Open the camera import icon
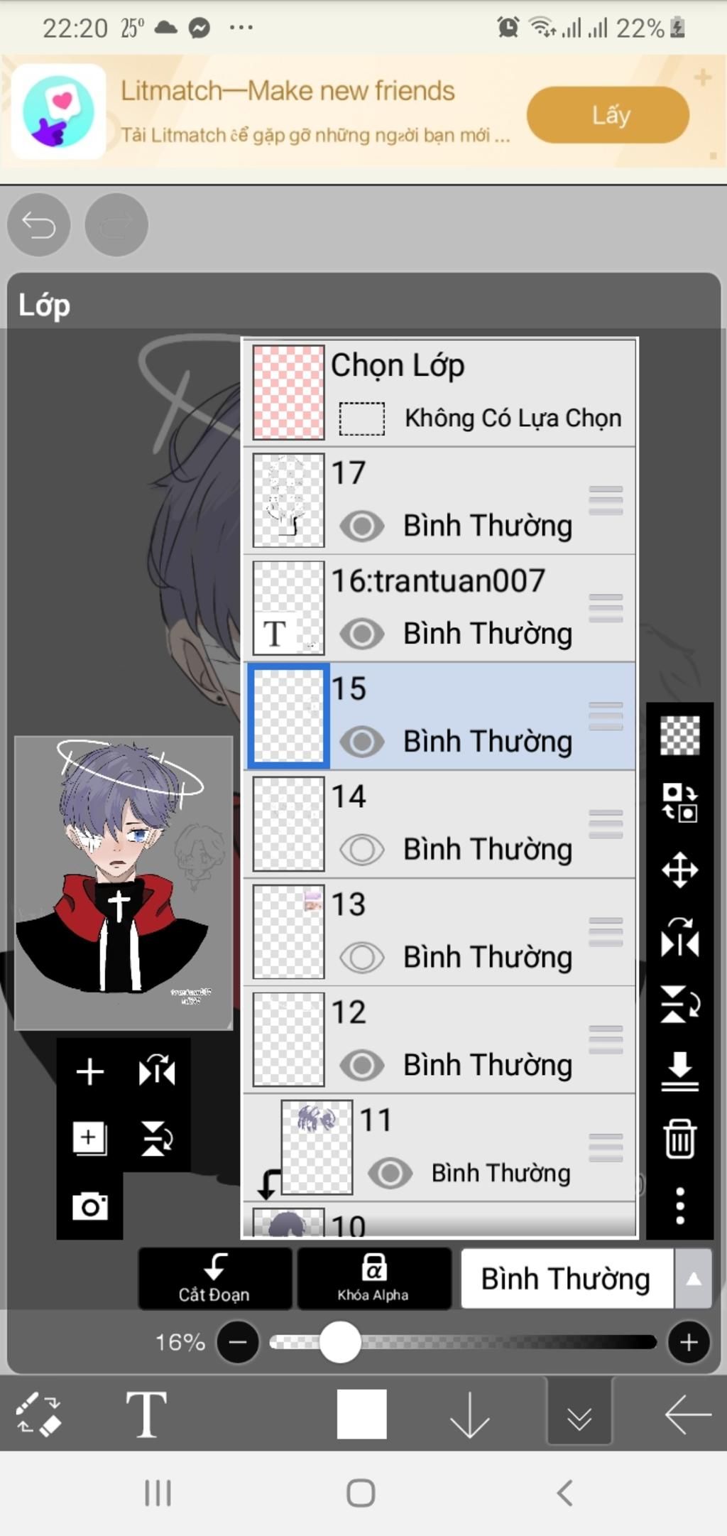 coord(90,1206)
